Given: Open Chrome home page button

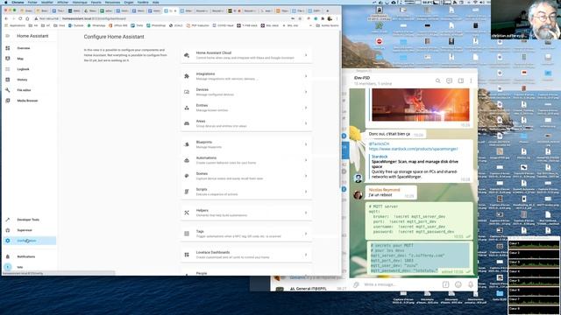Looking at the screenshot, I should tap(27, 18).
